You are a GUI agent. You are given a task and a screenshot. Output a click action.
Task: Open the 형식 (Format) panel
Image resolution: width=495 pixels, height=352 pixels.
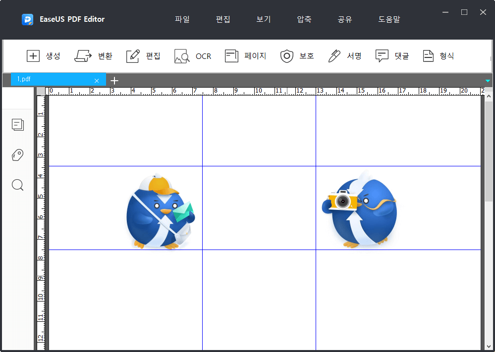pos(438,55)
